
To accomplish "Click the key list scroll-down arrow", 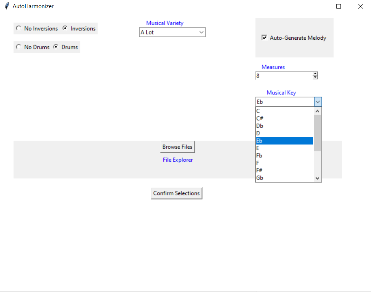I will (x=317, y=178).
